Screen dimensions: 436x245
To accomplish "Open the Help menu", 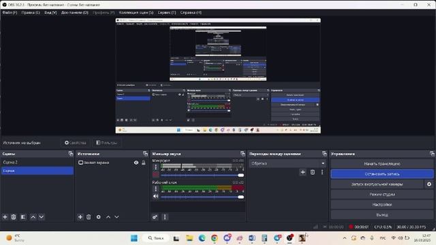I will (x=191, y=12).
